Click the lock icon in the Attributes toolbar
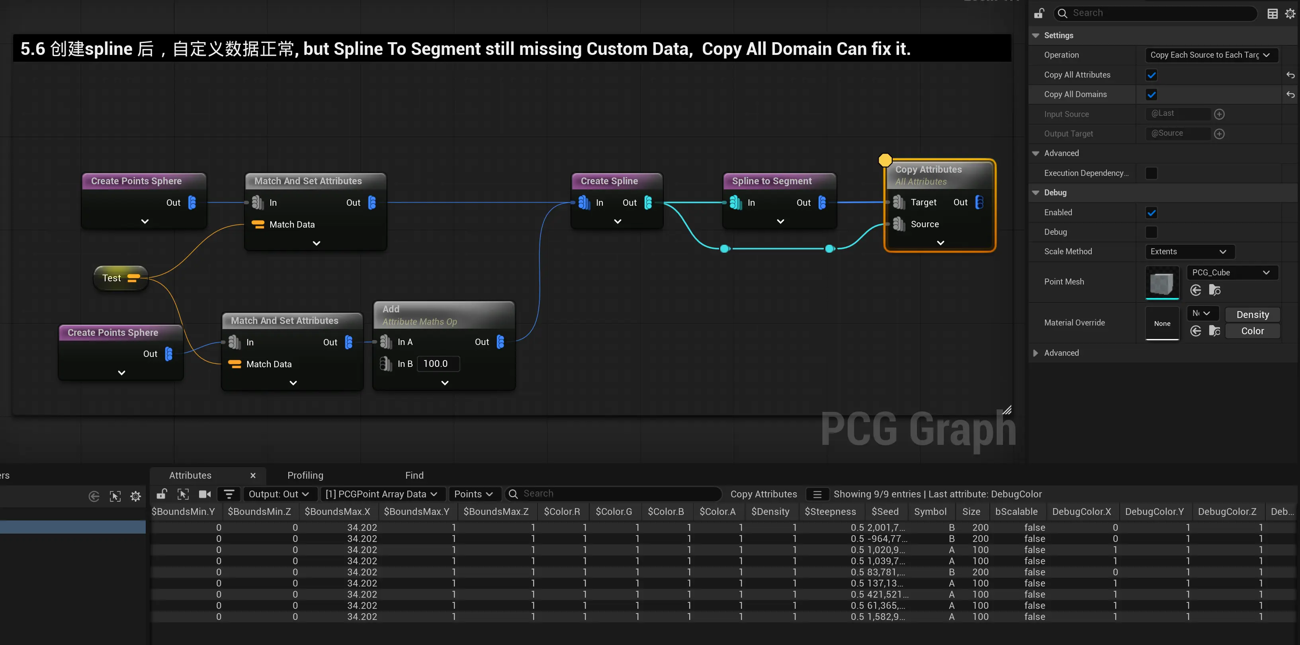1300x645 pixels. coord(162,494)
